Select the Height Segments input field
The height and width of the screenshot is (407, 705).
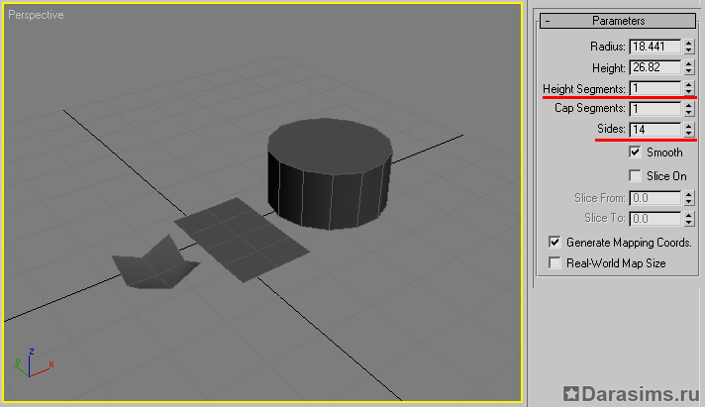point(654,88)
